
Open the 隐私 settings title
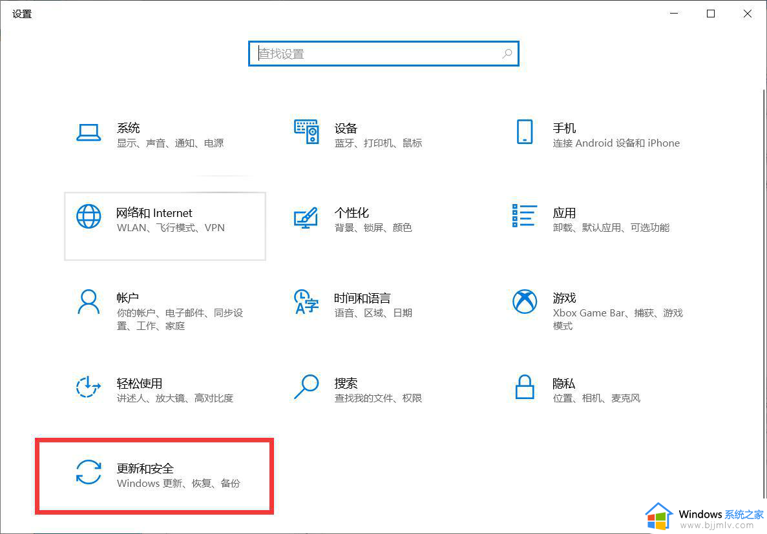[564, 383]
